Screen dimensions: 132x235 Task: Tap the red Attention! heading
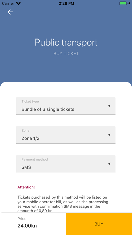coord(26,187)
